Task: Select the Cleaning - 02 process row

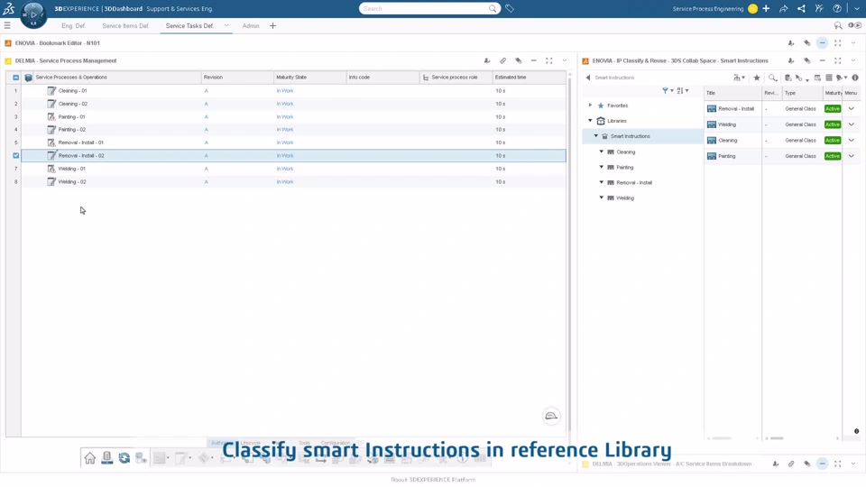Action: [293, 104]
